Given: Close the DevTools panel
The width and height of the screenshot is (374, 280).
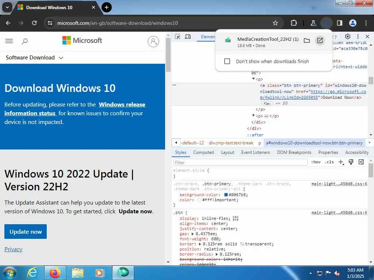Looking at the screenshot, I should [367, 36].
